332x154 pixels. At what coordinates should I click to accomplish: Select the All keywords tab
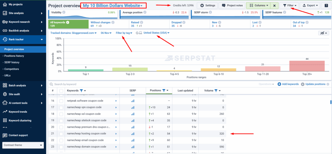(x=68, y=24)
